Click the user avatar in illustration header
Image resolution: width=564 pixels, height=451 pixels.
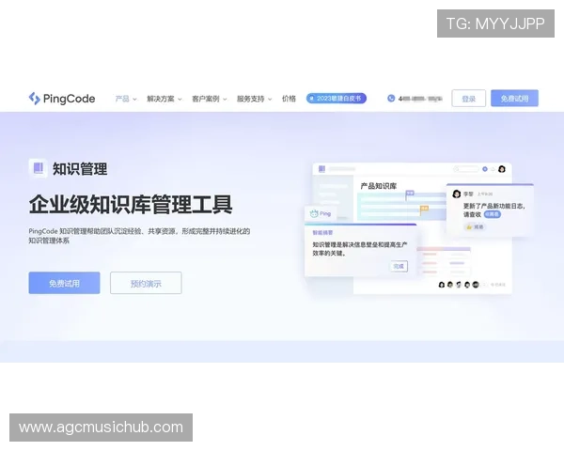point(502,169)
